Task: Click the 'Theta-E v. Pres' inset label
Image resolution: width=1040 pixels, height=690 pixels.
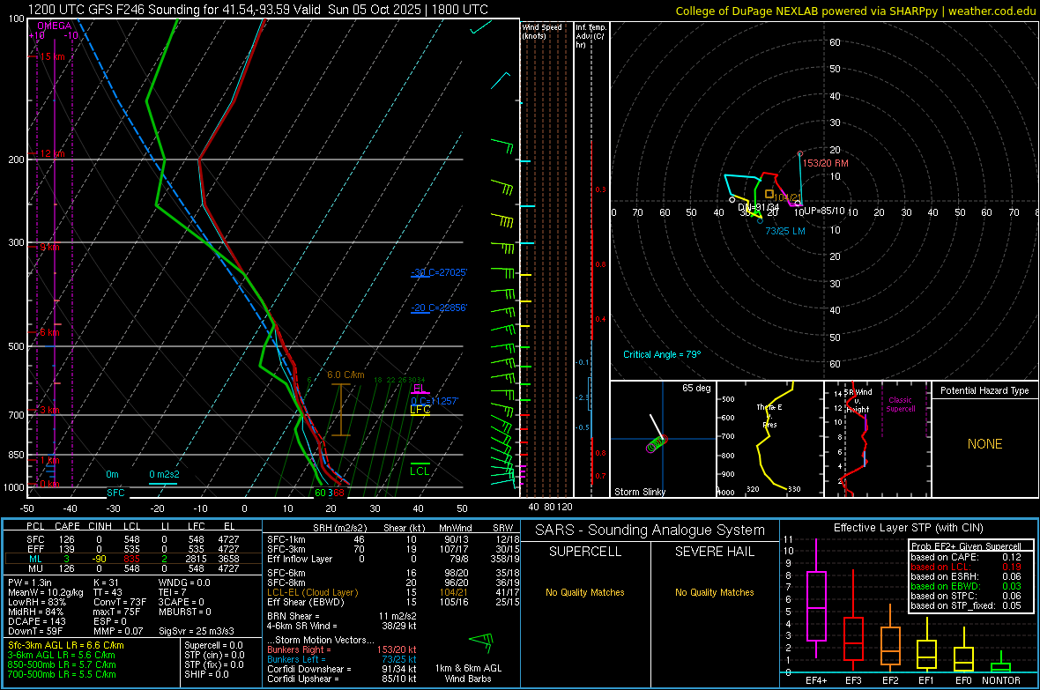Action: point(769,416)
